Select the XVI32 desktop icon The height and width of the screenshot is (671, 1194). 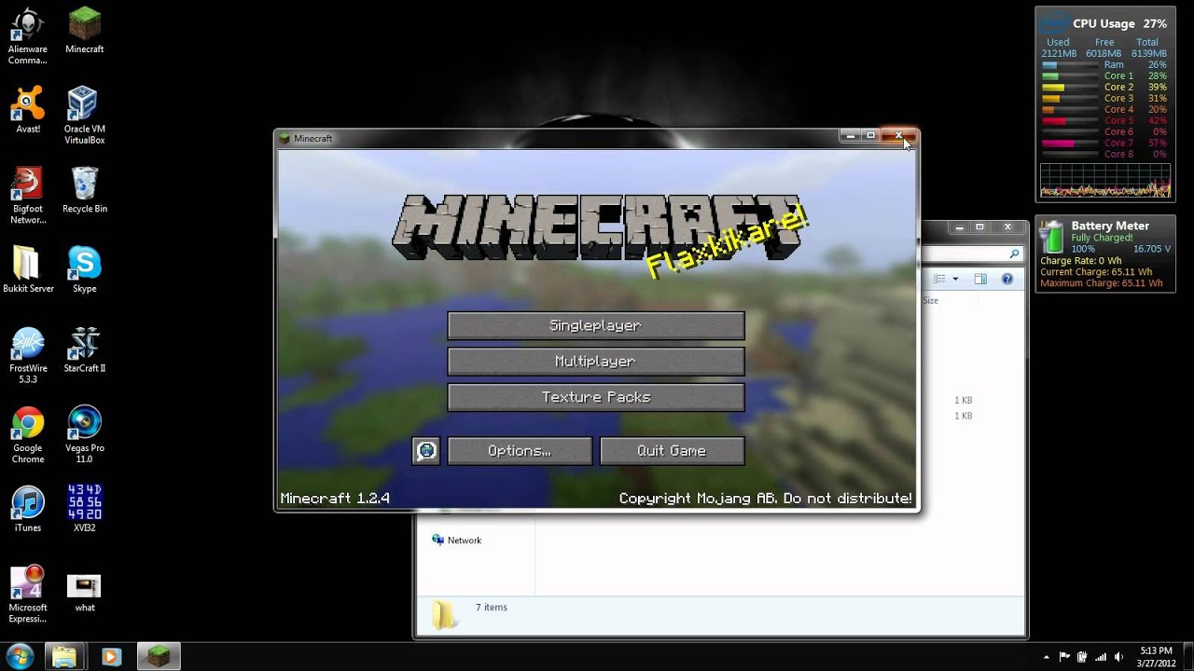[x=85, y=509]
